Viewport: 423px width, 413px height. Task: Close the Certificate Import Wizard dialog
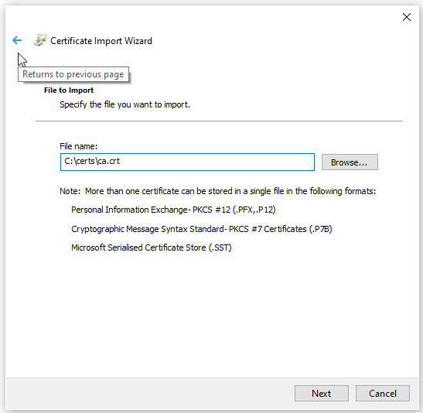(406, 17)
